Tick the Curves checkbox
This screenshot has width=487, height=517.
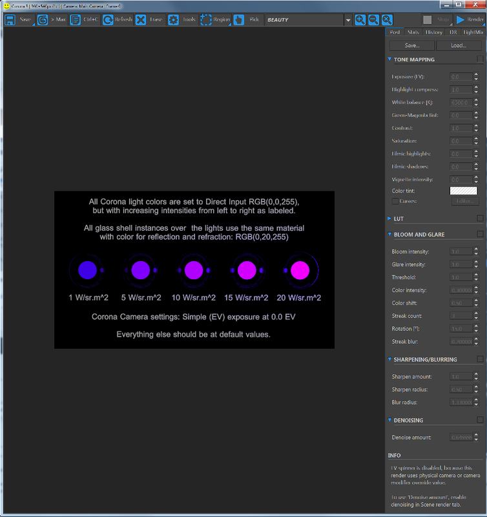pyautogui.click(x=395, y=201)
